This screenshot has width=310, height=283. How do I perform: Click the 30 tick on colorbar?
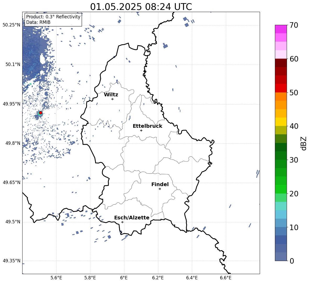click(294, 160)
